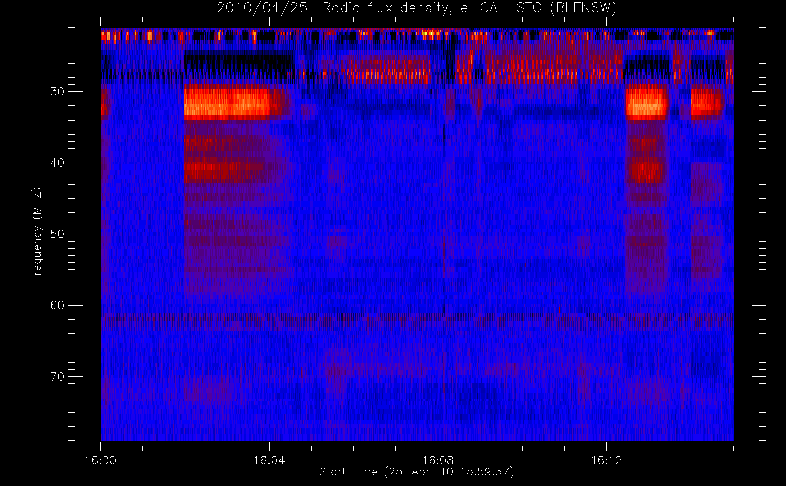
Task: Click the 40 frequency tick label
Action: pos(57,163)
